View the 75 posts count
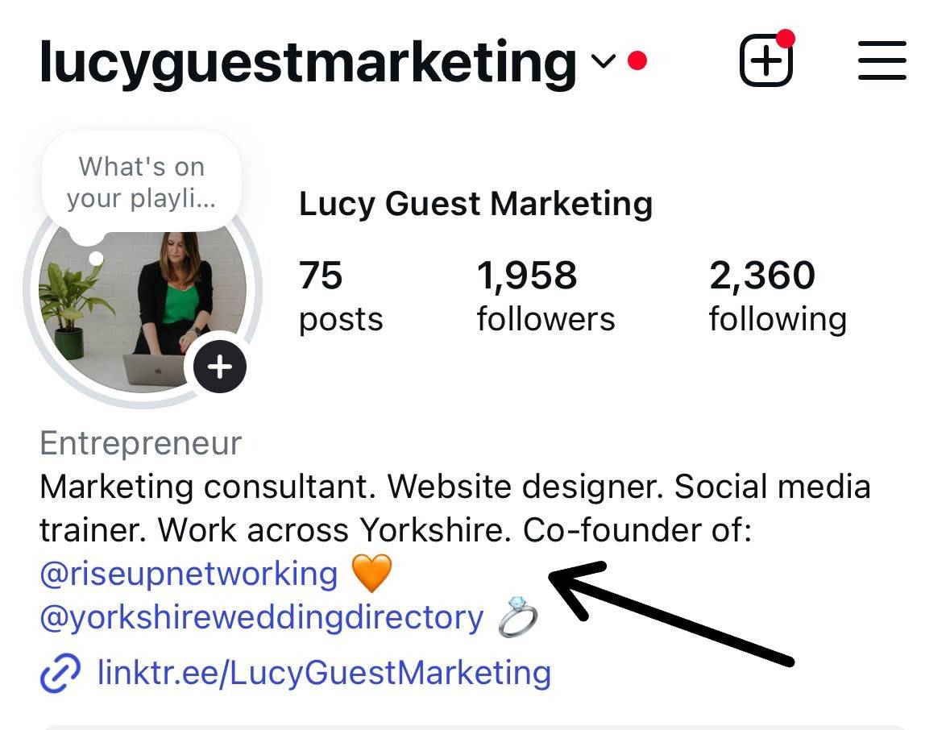Image resolution: width=950 pixels, height=730 pixels. [341, 297]
